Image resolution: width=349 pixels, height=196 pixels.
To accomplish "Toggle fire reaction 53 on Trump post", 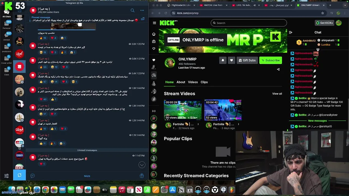I will [x=43, y=67].
